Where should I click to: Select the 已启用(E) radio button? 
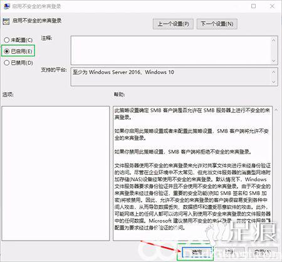point(7,51)
